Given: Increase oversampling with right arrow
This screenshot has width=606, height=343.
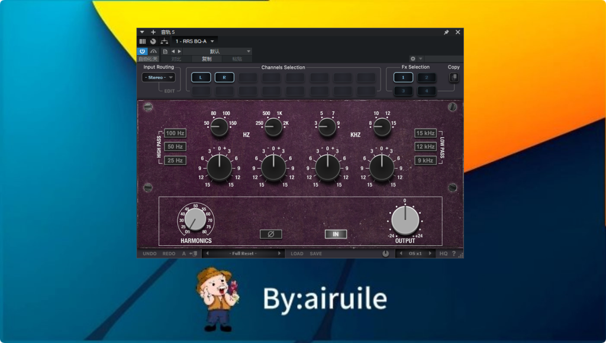Looking at the screenshot, I should (x=430, y=254).
